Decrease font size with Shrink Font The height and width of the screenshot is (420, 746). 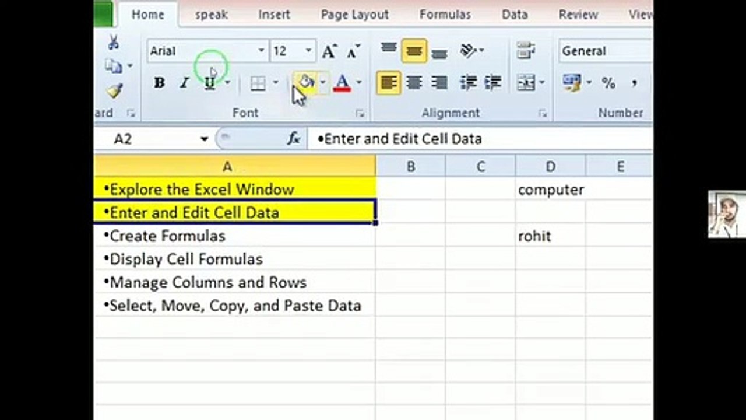pyautogui.click(x=353, y=51)
